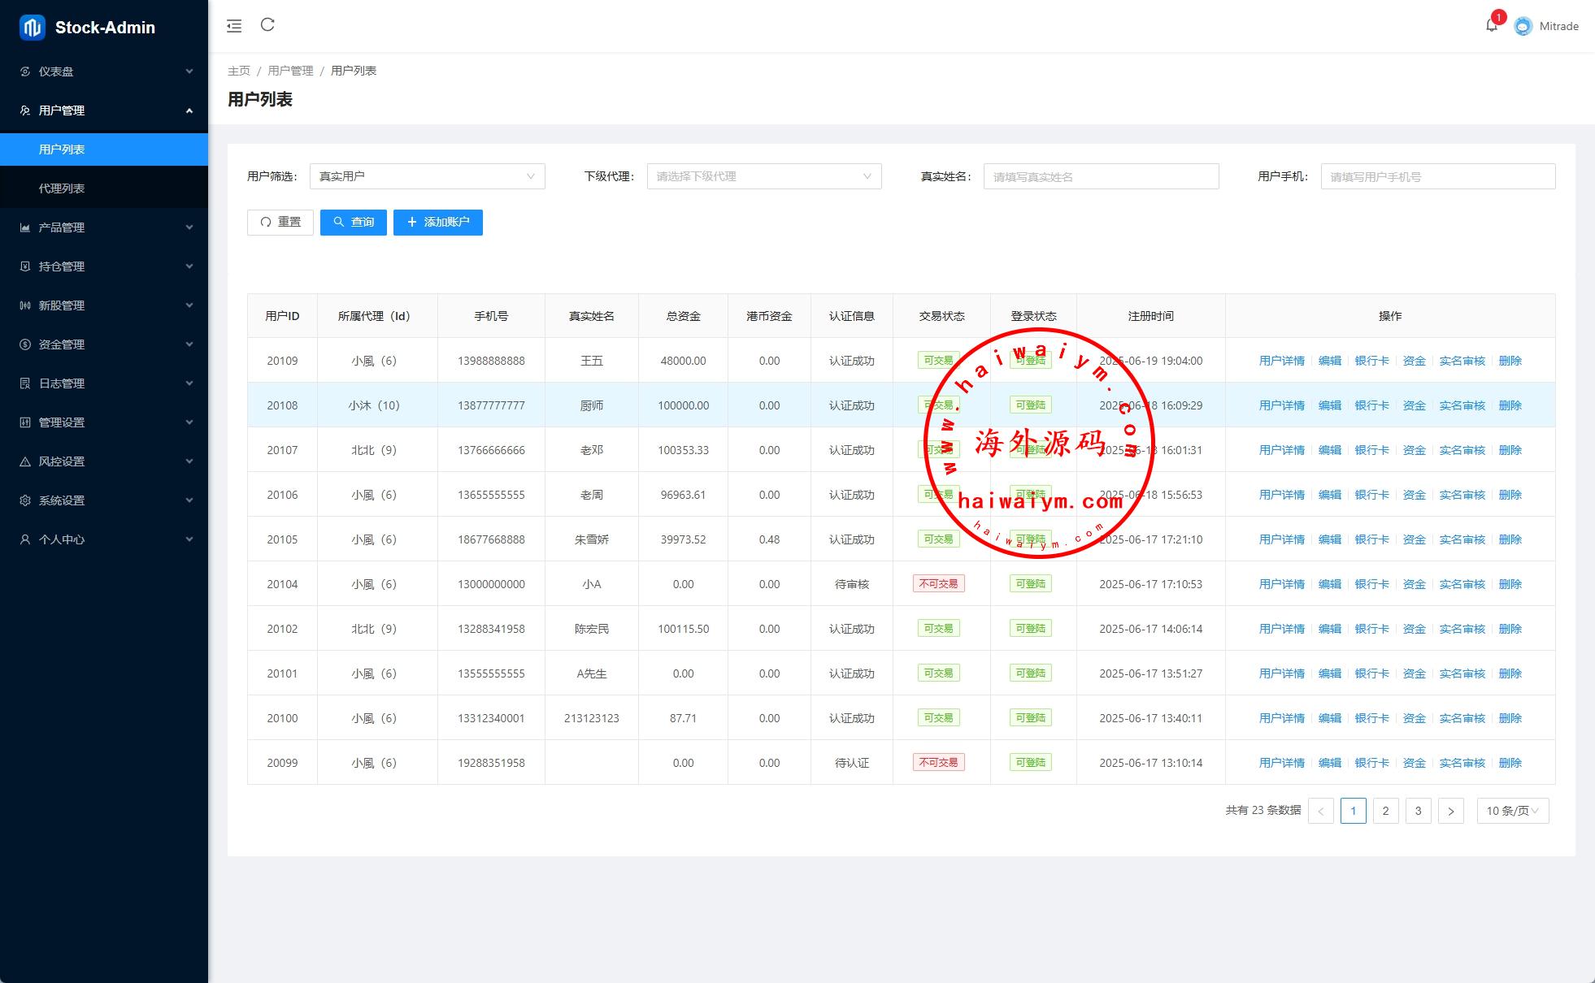Click the 添加账户 button

click(437, 223)
